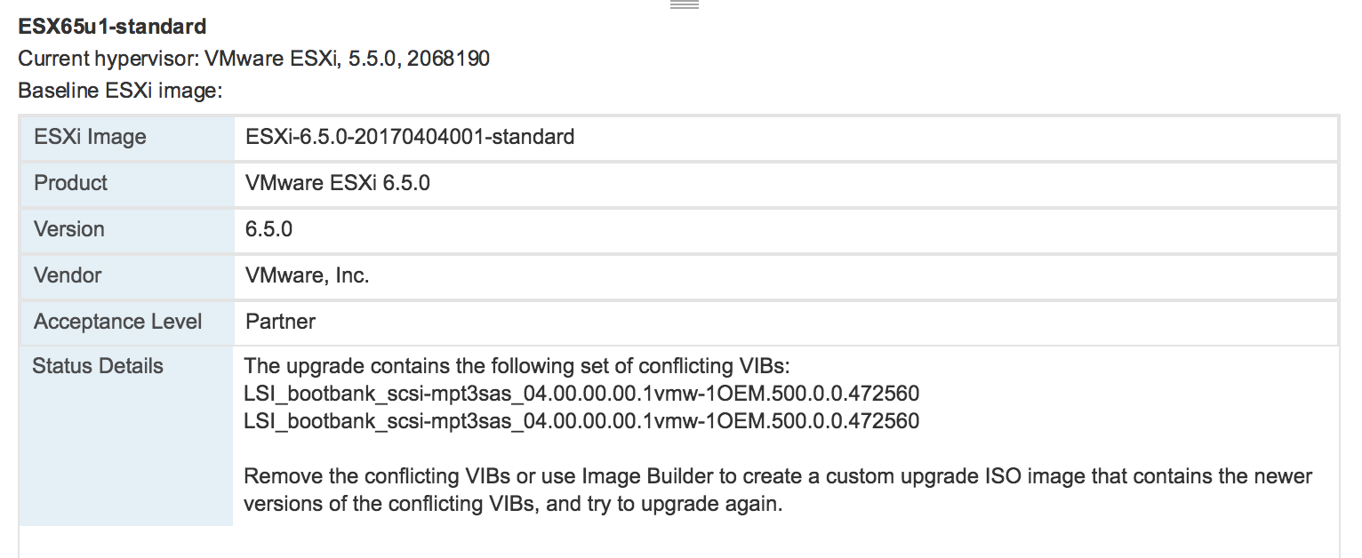Click the Remove the conflicting VIBs instruction text
1362x558 pixels.
coord(778,476)
